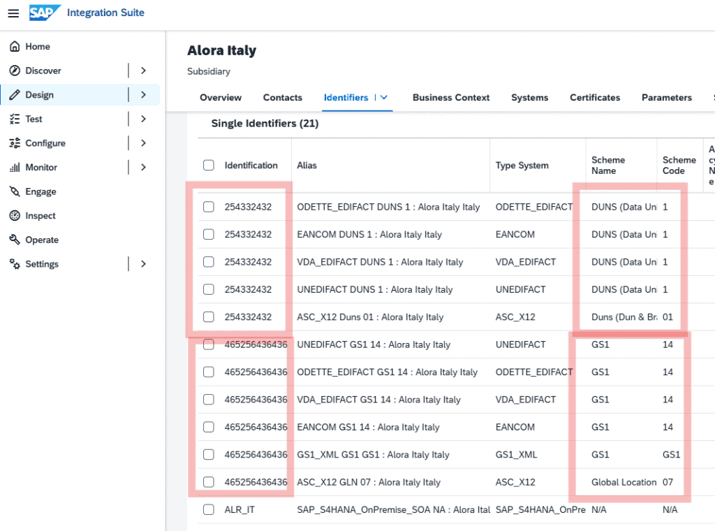This screenshot has height=531, width=715.
Task: Click 'Duns (Dun & Br' scheme name cell
Action: point(624,317)
